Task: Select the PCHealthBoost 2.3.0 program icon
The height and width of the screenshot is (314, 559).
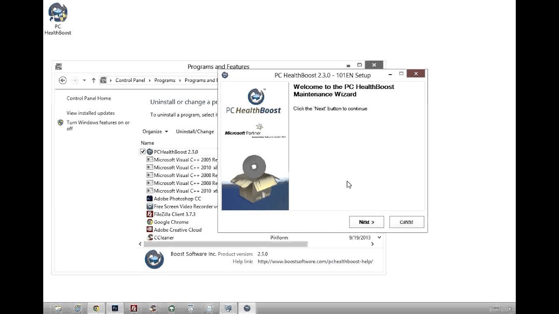Action: (x=150, y=152)
